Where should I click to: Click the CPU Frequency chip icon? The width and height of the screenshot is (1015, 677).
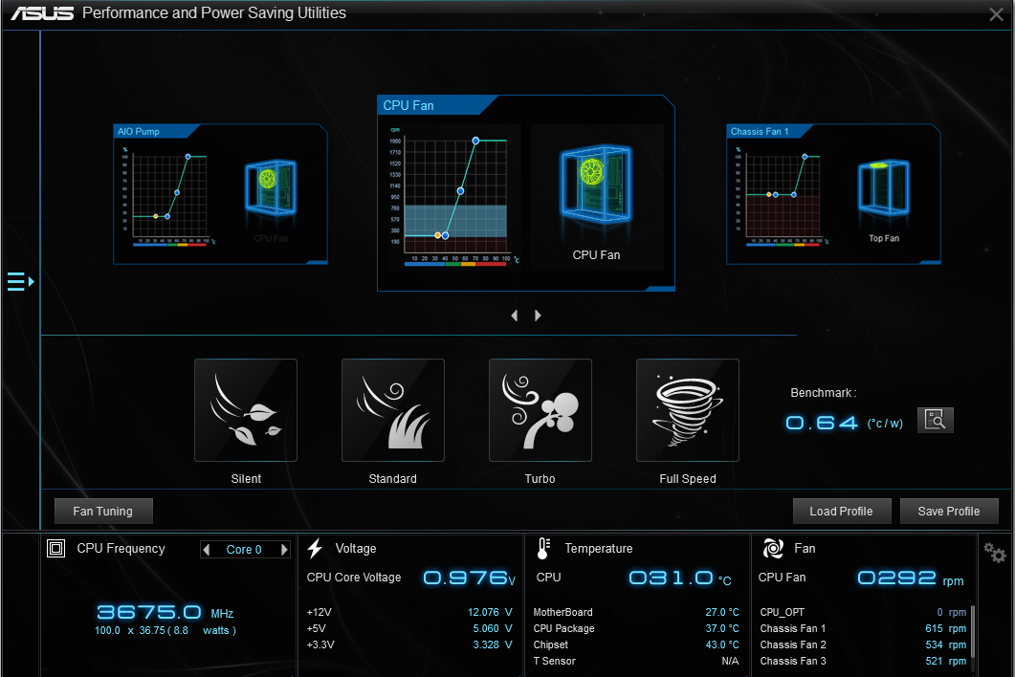[56, 549]
